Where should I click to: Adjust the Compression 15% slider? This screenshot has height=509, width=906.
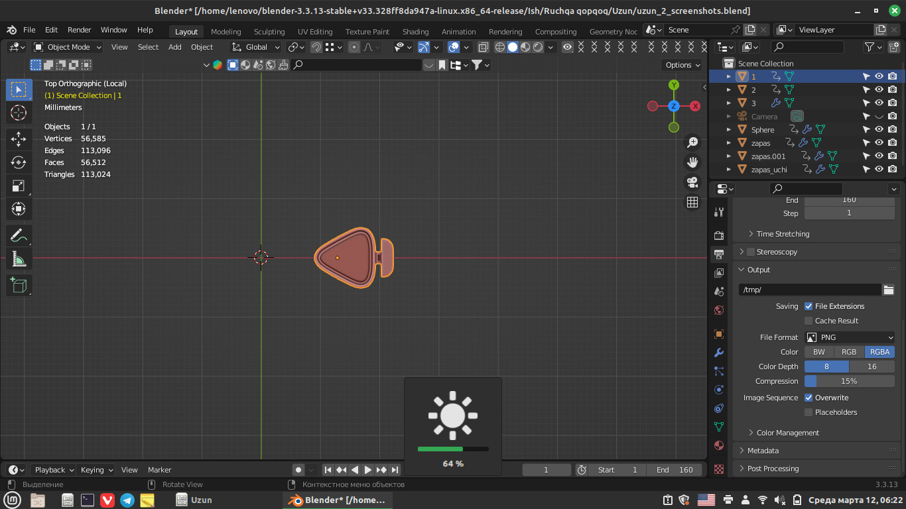coord(850,381)
